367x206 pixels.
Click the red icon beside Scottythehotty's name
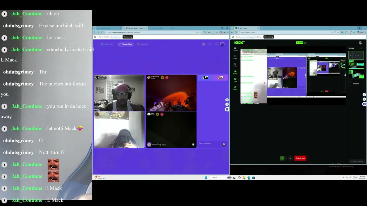click(x=167, y=78)
